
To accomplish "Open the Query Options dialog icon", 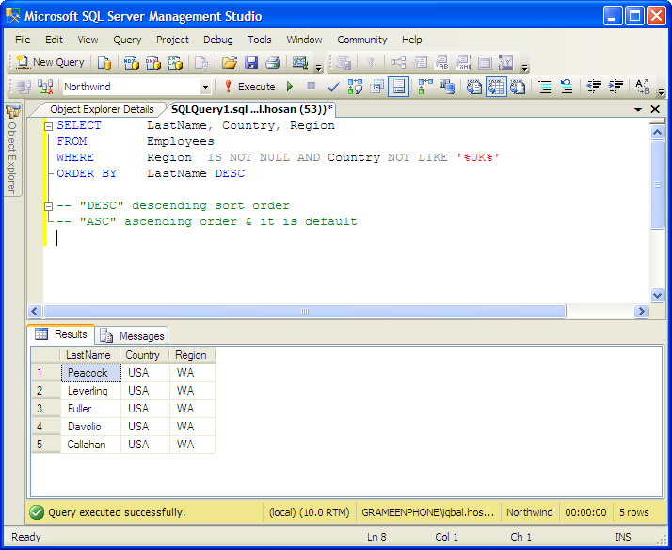I will (x=376, y=87).
